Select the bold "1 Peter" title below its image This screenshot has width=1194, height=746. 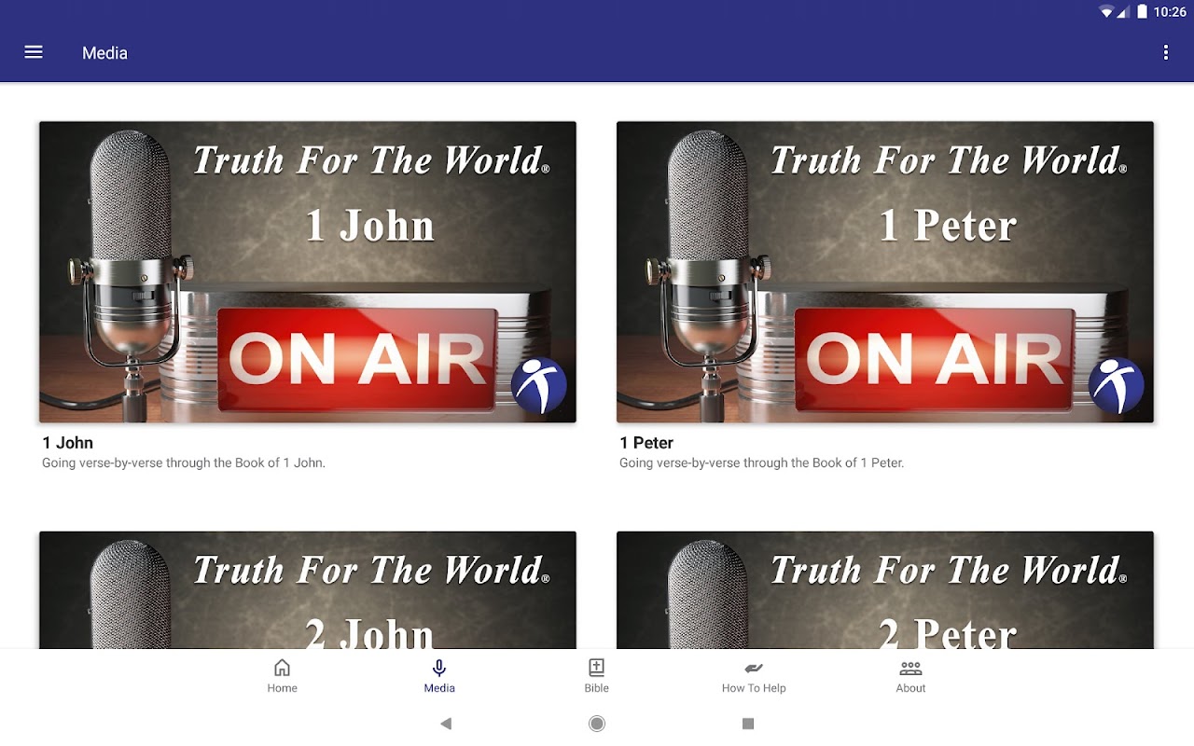(646, 443)
